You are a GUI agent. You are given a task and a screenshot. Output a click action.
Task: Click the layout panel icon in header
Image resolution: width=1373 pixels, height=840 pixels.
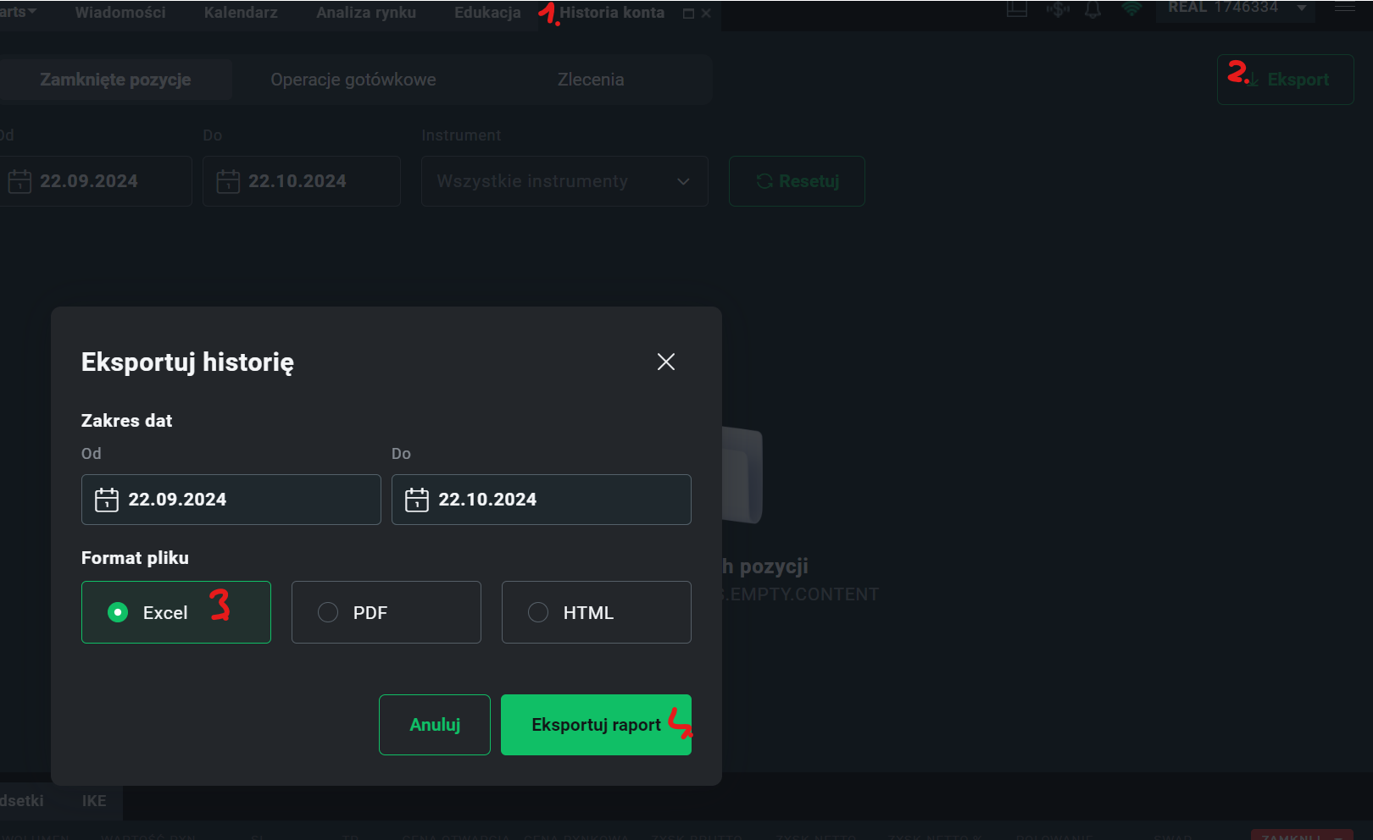pos(1017,9)
